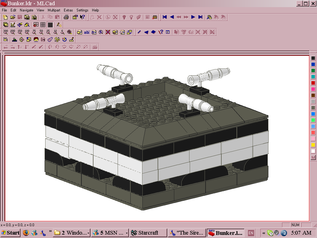
Task: Click the Add rotation step icon
Action: tap(101, 32)
